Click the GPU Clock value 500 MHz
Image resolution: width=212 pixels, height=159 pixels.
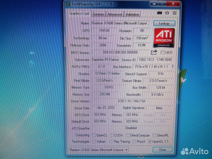[100, 115]
